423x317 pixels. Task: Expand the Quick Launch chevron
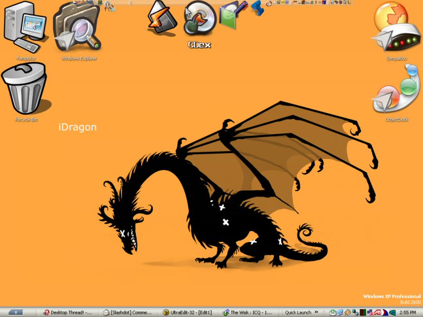click(317, 312)
